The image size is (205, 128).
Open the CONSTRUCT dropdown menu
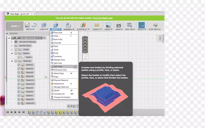point(83,29)
